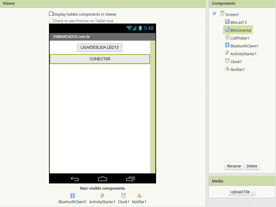This screenshot has height=207, width=276.
Task: Select the highlighted BtnConectar tree label
Action: click(241, 30)
